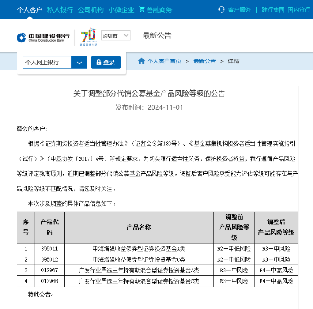Screen dimensions: 313x309
Task: Open the 深圳市 city dropdown
Action: [115, 35]
